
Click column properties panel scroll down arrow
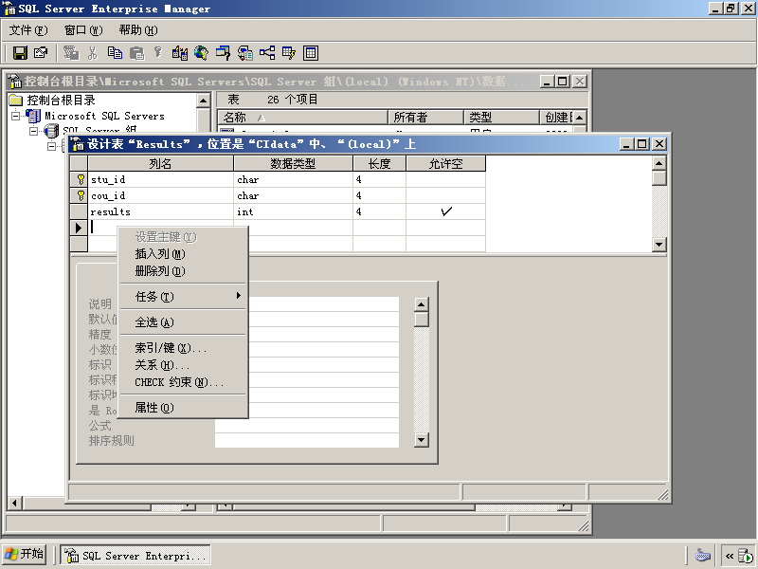[422, 440]
